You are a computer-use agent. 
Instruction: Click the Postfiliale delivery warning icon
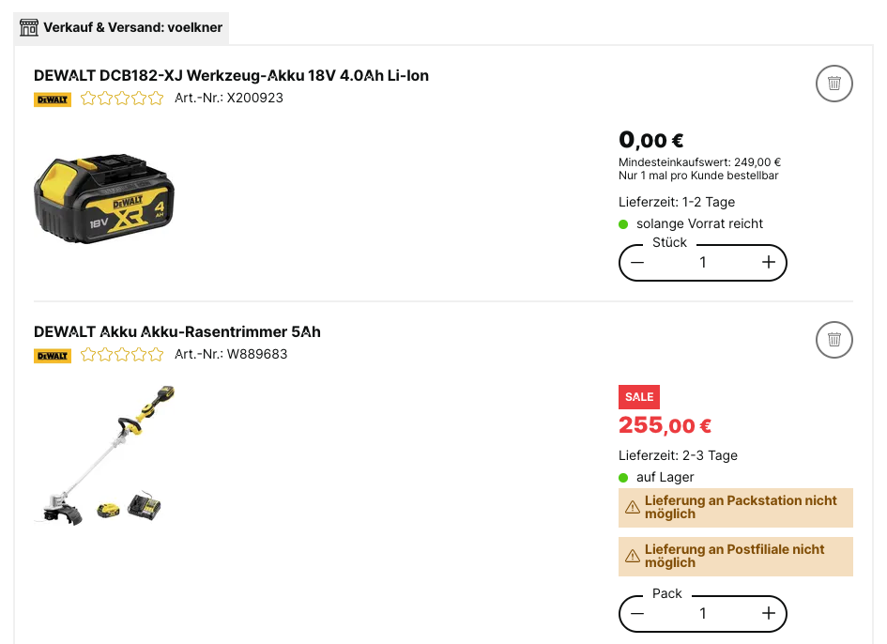pyautogui.click(x=633, y=557)
